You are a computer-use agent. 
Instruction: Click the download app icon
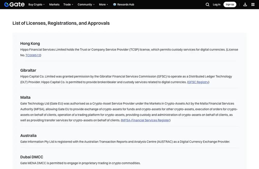(x=245, y=4)
